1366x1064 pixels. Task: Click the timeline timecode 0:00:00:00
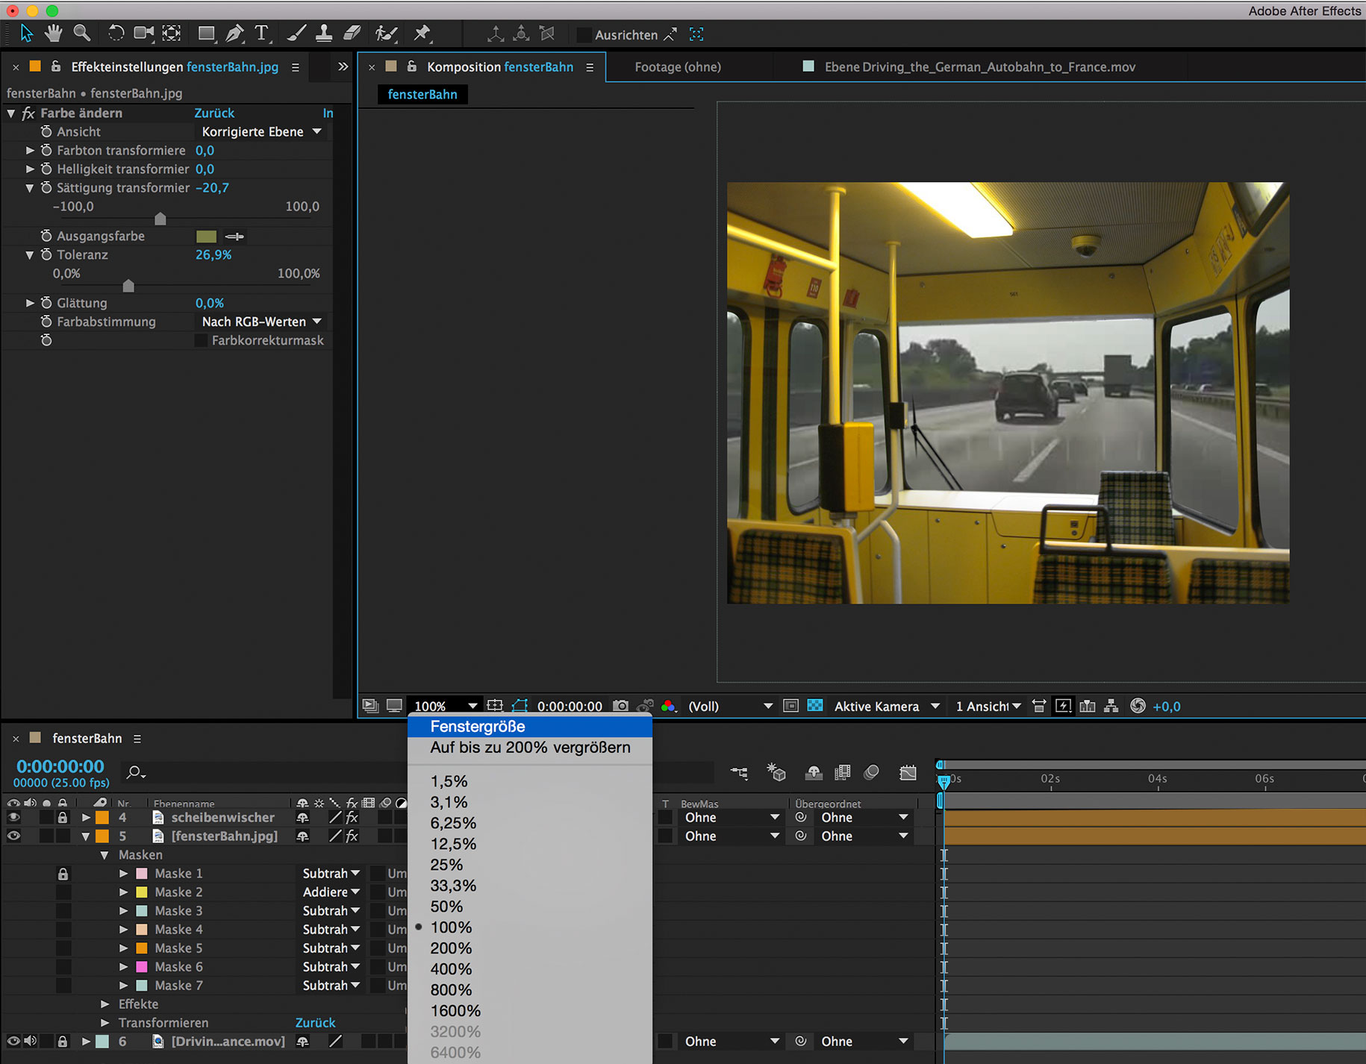point(60,766)
